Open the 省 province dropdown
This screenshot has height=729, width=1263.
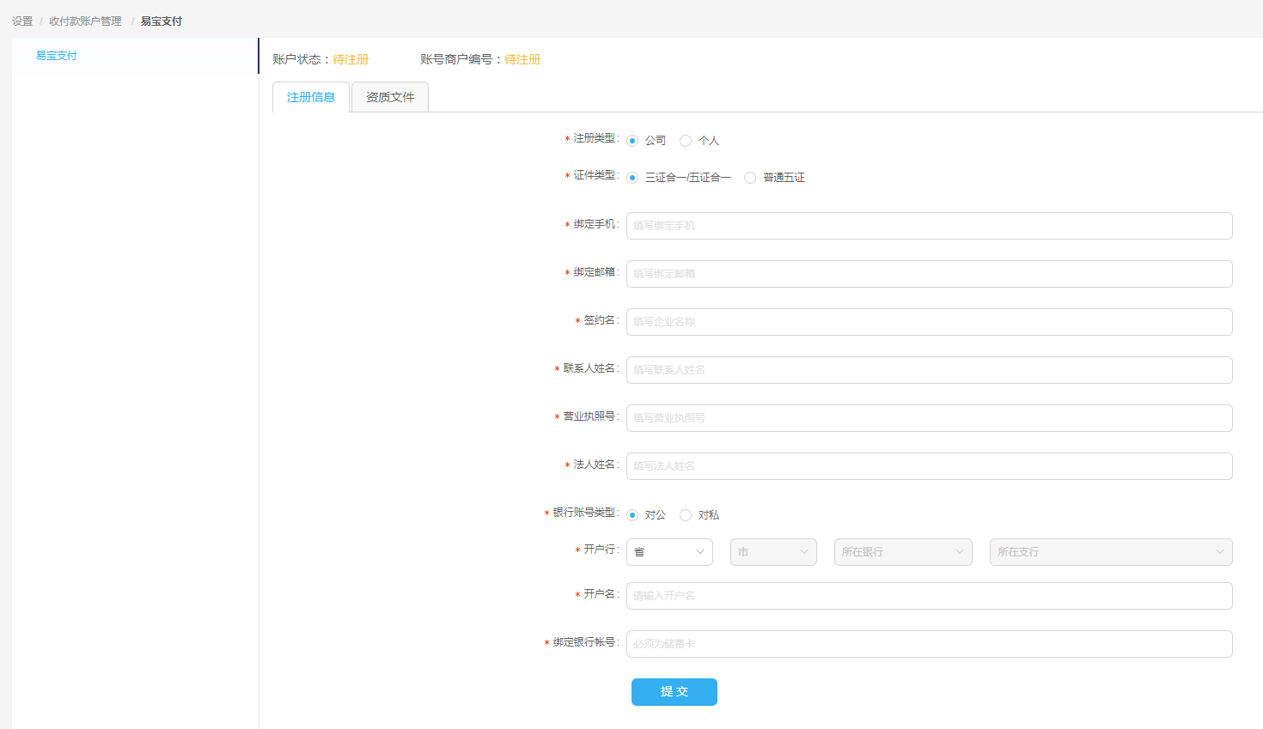669,552
